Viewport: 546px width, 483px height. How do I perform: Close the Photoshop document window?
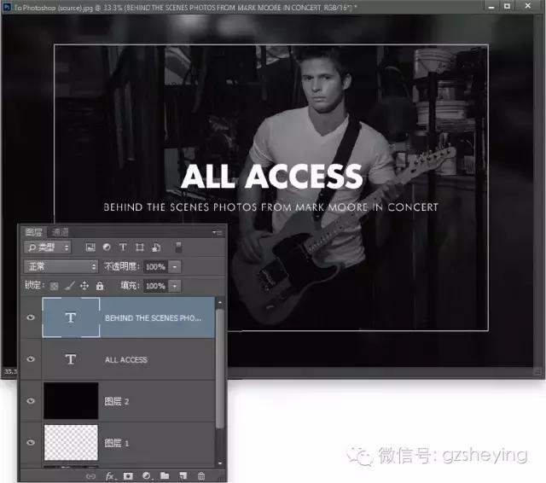tap(528, 6)
